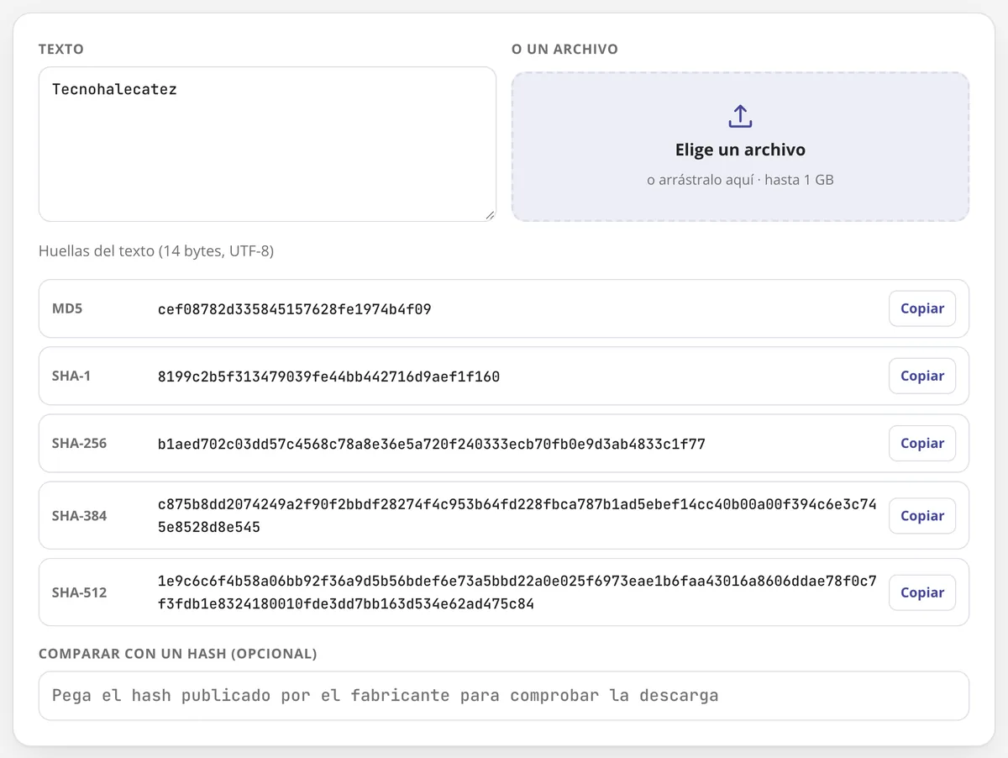Select the SHA-512 hash value 1e9c6c6f…
Screen dimensions: 1008x758
[517, 592]
